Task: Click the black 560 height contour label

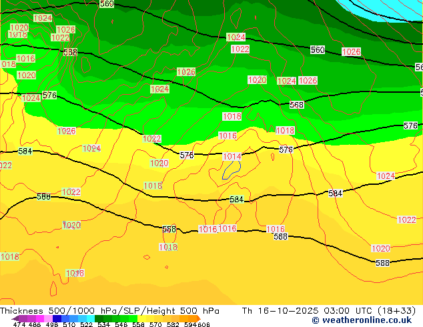Action: coord(318,50)
